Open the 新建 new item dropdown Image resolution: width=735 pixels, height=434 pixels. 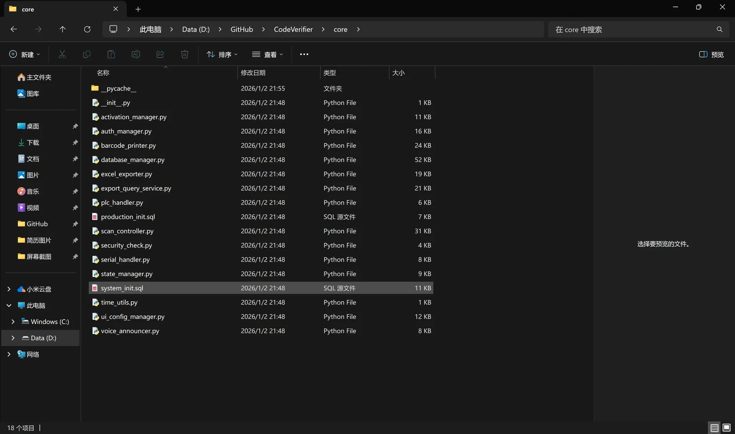tap(24, 54)
